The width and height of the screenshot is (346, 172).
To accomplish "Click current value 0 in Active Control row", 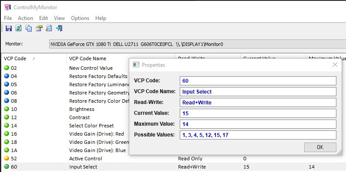I will click(x=245, y=159).
